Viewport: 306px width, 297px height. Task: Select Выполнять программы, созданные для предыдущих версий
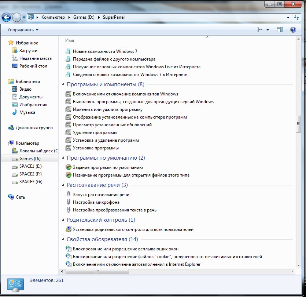point(143,102)
